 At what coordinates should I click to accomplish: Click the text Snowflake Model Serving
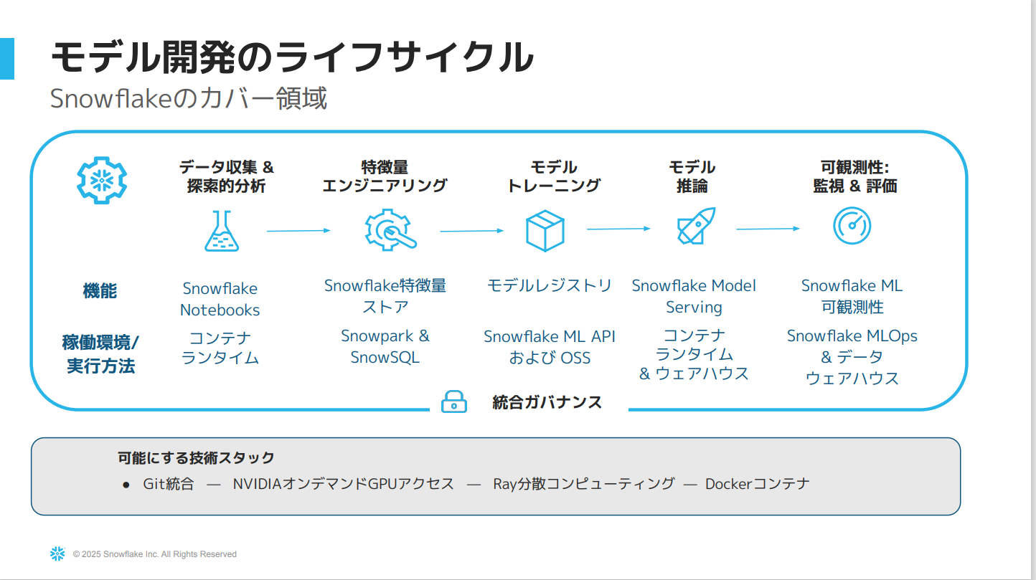[x=694, y=296]
